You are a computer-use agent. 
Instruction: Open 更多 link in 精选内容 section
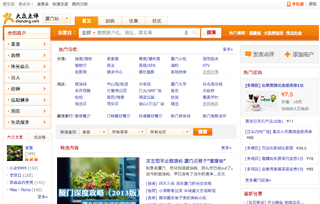(226, 148)
